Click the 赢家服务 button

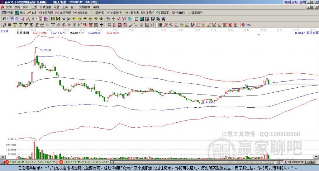pyautogui.click(x=195, y=12)
